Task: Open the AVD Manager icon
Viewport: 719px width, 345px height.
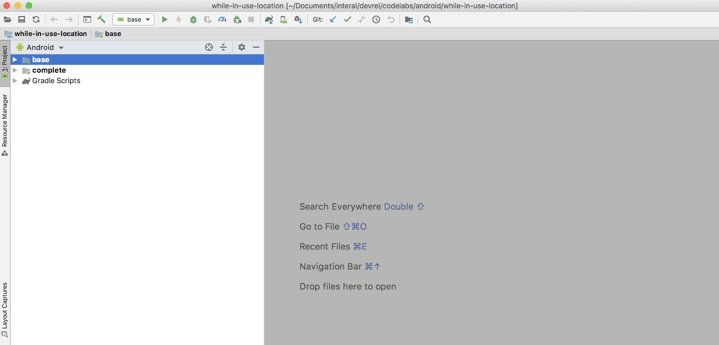Action: click(x=284, y=19)
